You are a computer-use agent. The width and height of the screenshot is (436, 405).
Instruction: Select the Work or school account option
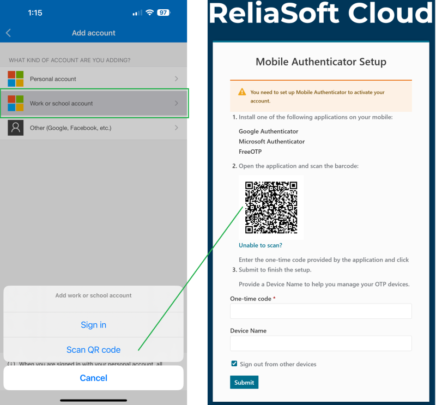pos(93,103)
